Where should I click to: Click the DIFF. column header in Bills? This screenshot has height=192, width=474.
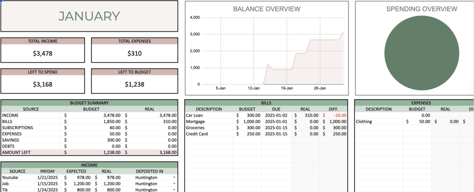pyautogui.click(x=333, y=109)
